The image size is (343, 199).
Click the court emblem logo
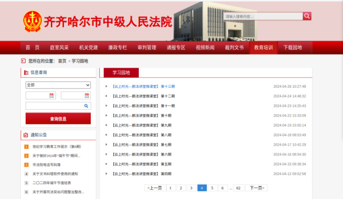point(32,21)
